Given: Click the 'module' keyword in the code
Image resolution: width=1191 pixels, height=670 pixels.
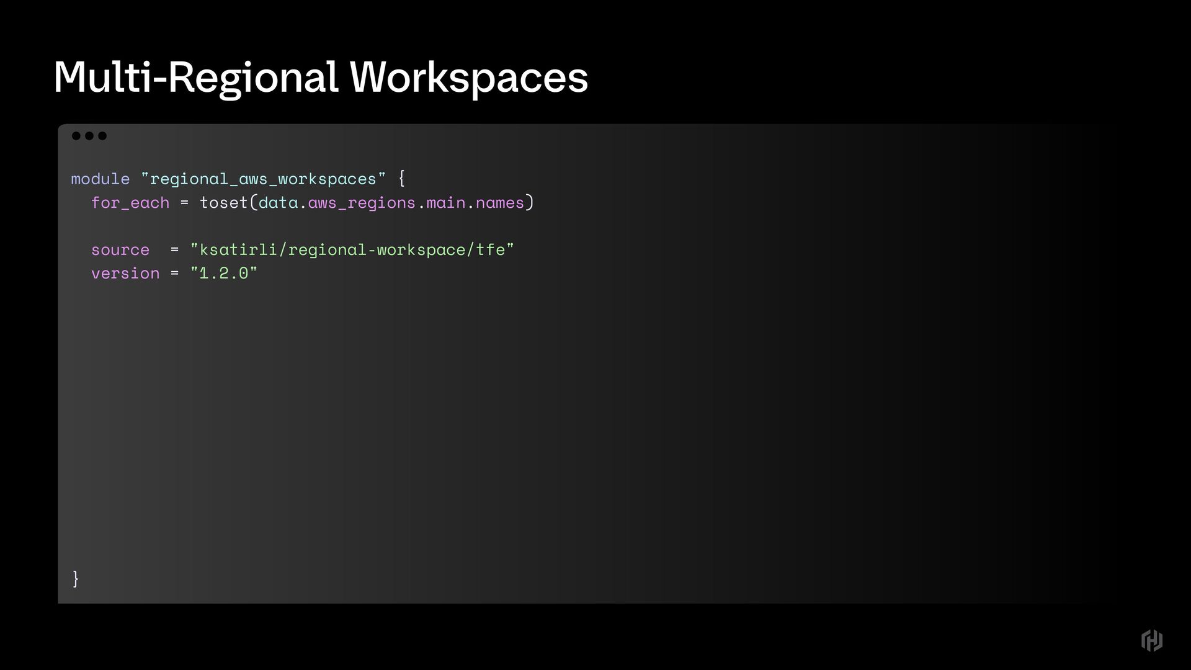Looking at the screenshot, I should click(x=100, y=179).
